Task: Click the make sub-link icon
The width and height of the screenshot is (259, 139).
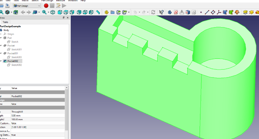Action: tap(124, 12)
